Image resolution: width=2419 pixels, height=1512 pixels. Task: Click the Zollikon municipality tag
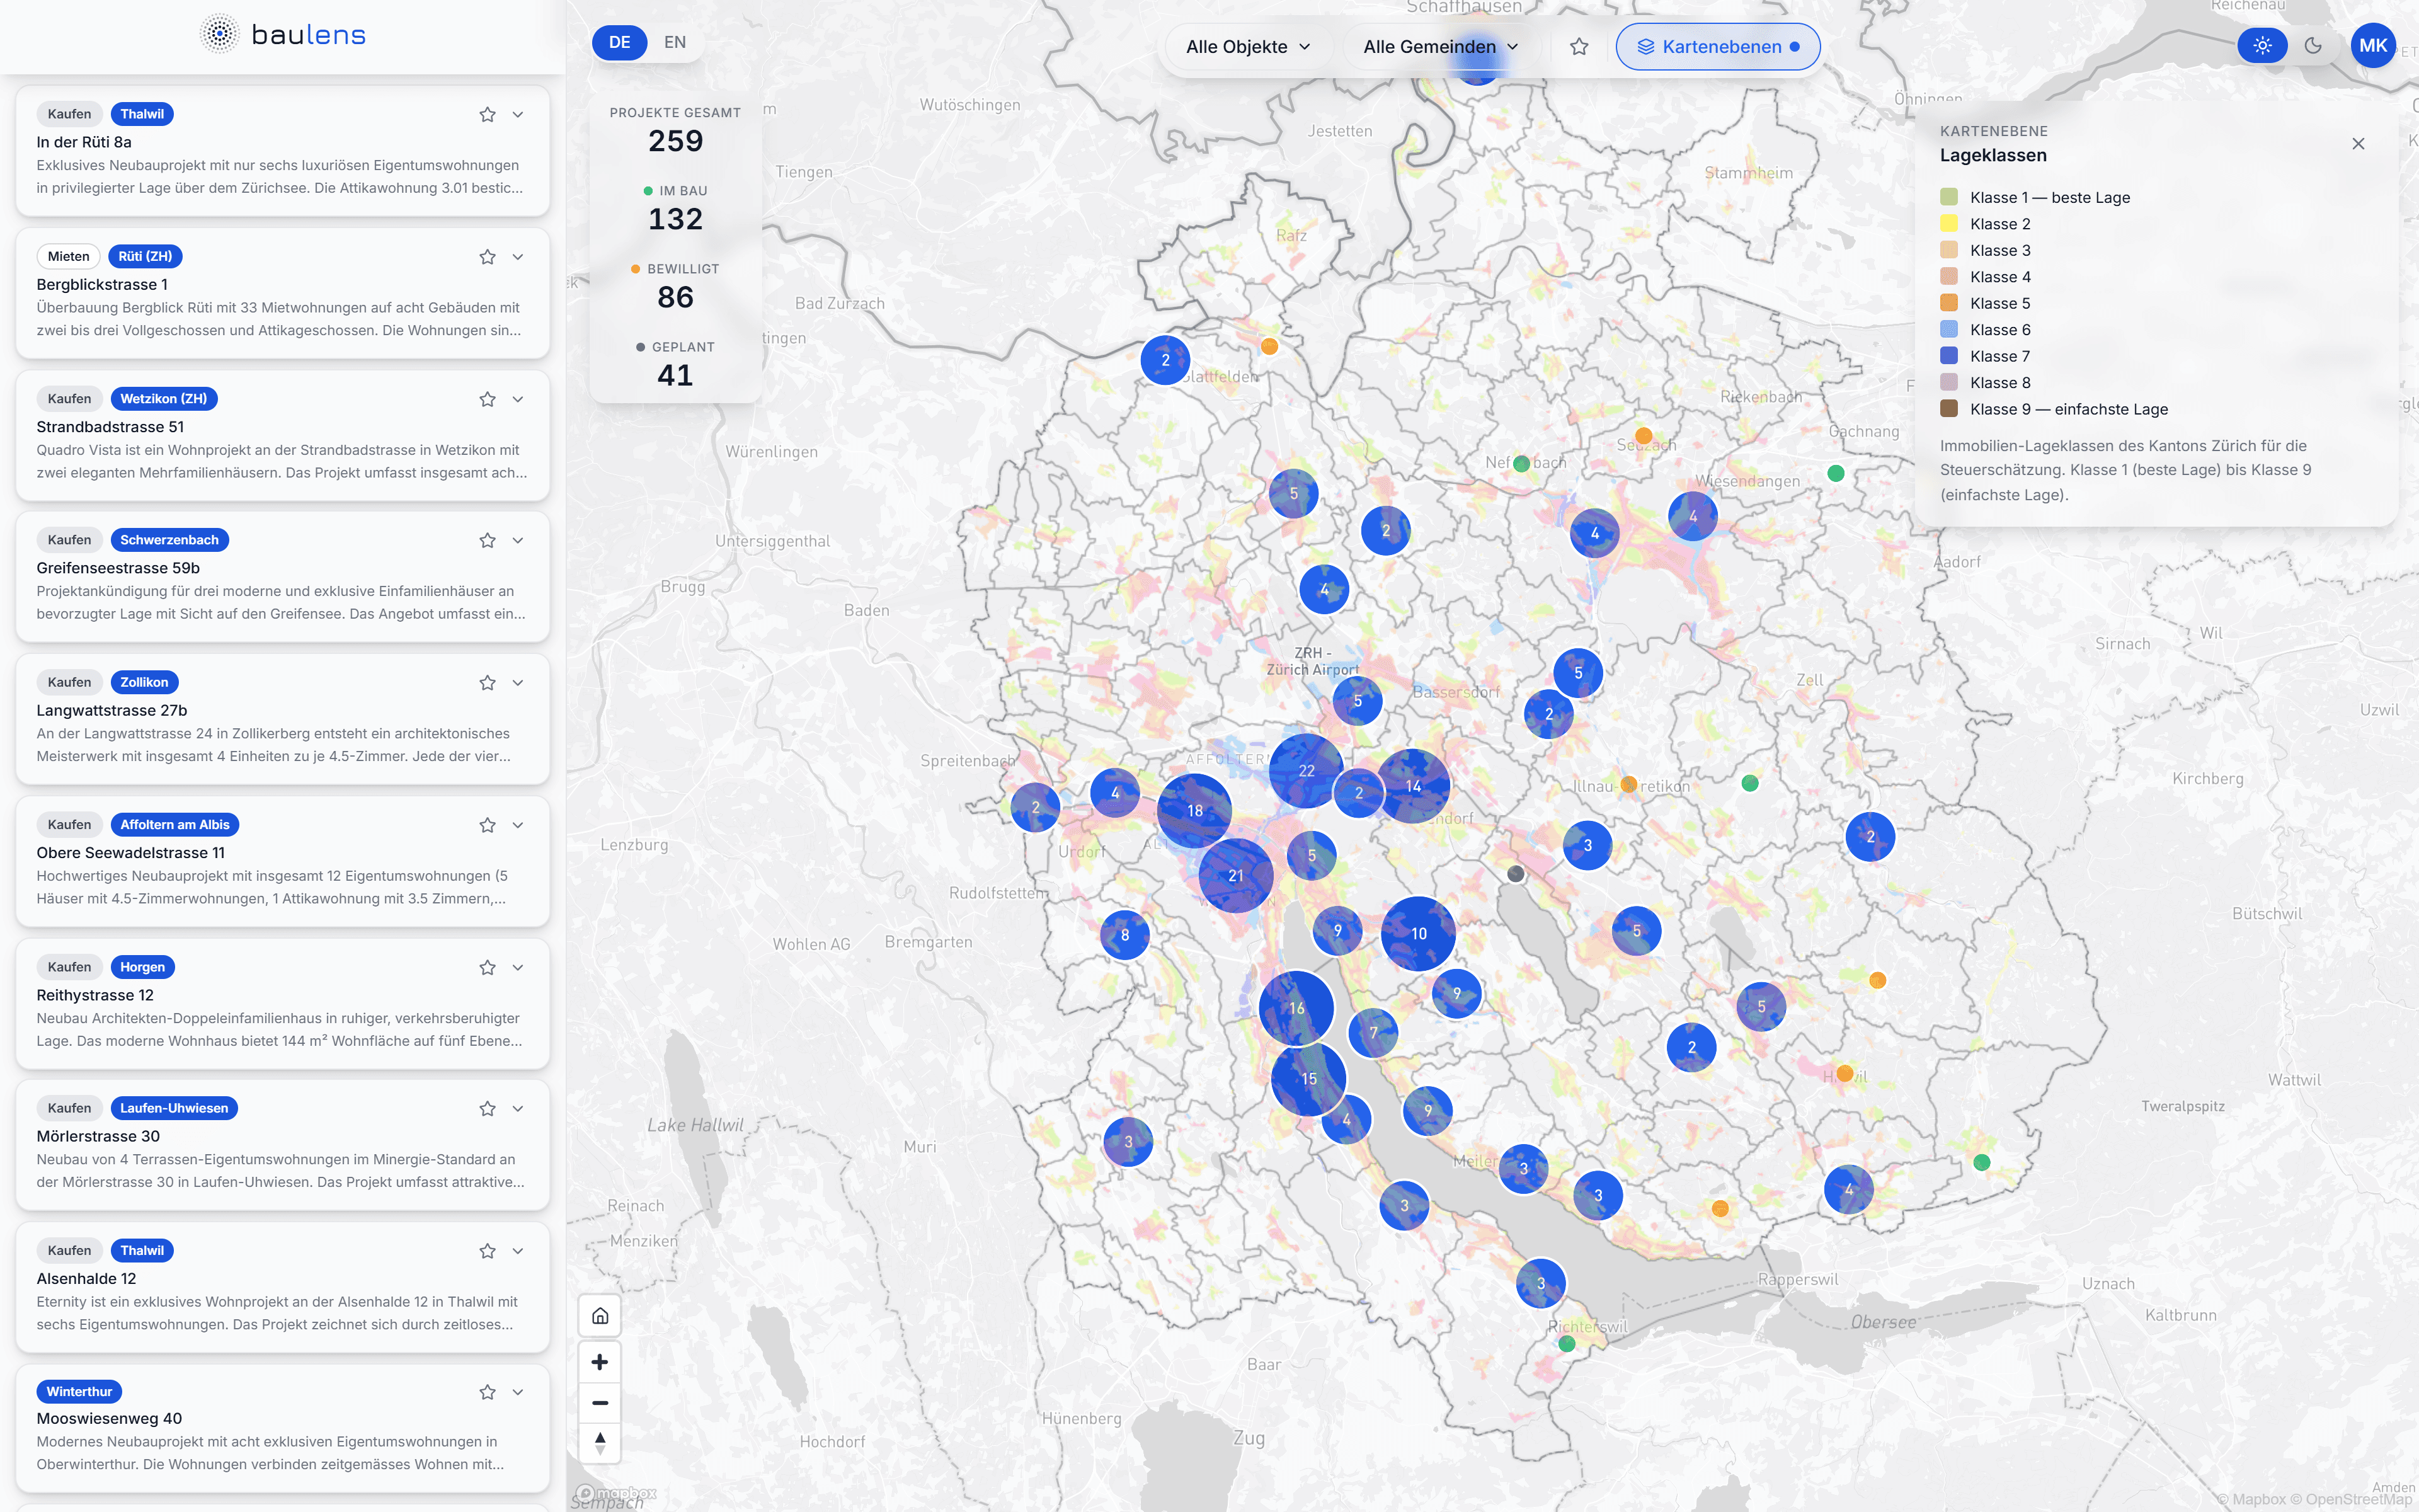point(144,682)
